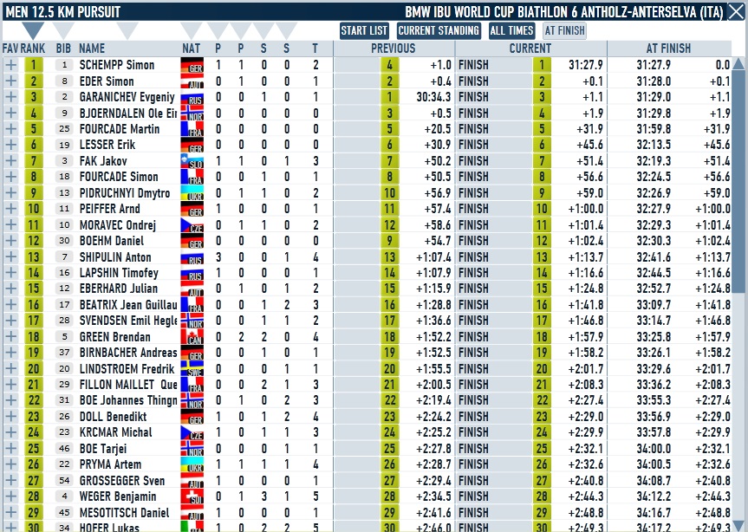Add FAK Jakov as favorite

10,160
